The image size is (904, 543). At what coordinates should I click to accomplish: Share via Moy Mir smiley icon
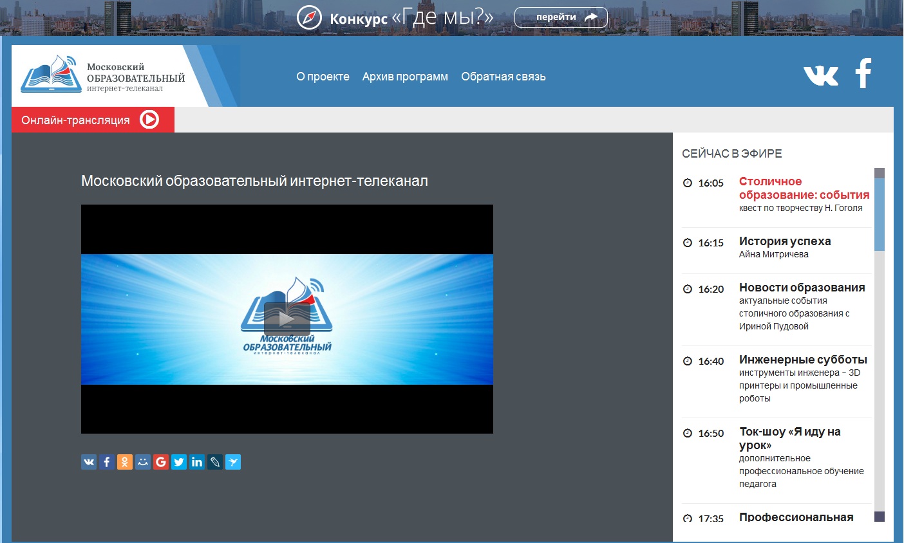tap(143, 462)
